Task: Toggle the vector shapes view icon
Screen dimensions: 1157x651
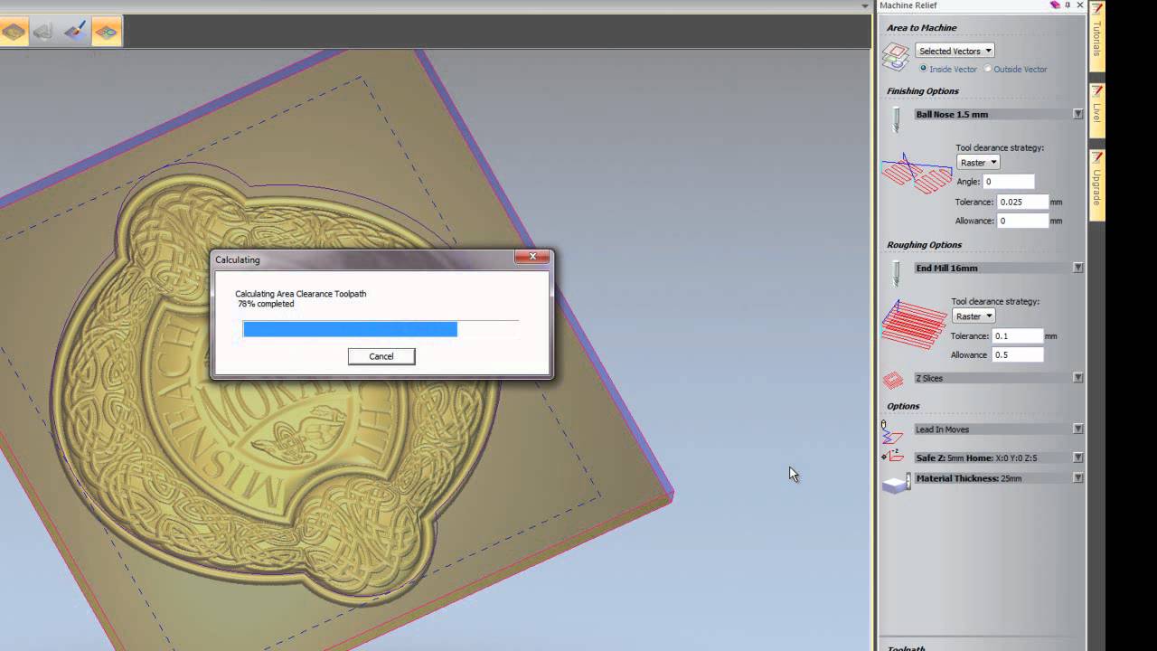Action: tap(106, 33)
